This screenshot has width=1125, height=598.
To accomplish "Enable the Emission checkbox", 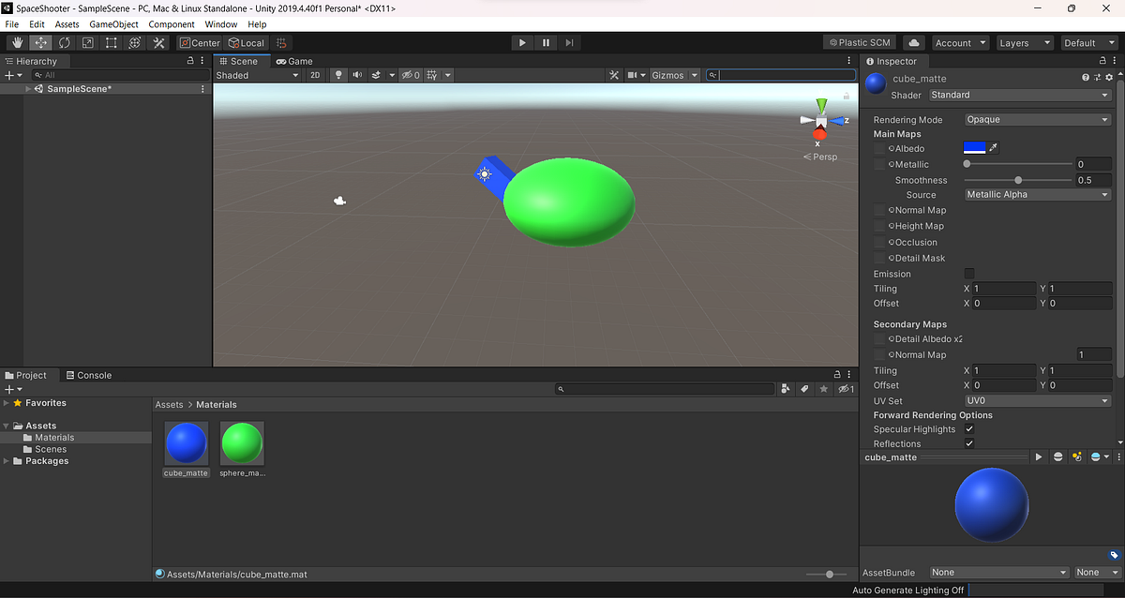I will 969,273.
